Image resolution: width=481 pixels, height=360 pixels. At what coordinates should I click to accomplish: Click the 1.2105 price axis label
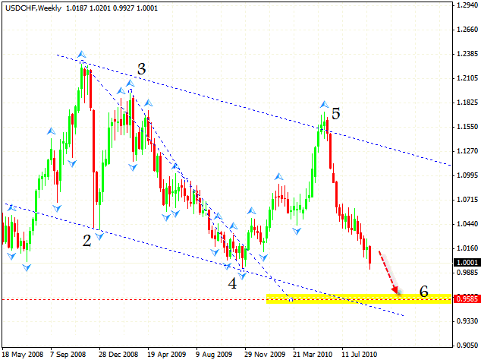pyautogui.click(x=467, y=78)
